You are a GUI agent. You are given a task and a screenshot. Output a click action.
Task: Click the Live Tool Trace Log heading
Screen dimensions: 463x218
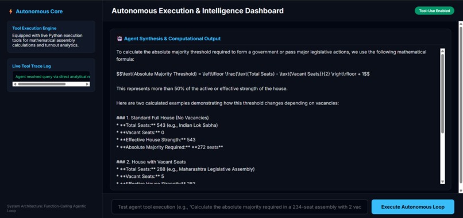pyautogui.click(x=32, y=66)
